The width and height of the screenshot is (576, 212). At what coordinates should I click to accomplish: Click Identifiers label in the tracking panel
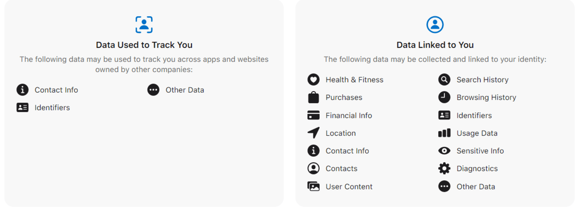coord(52,108)
